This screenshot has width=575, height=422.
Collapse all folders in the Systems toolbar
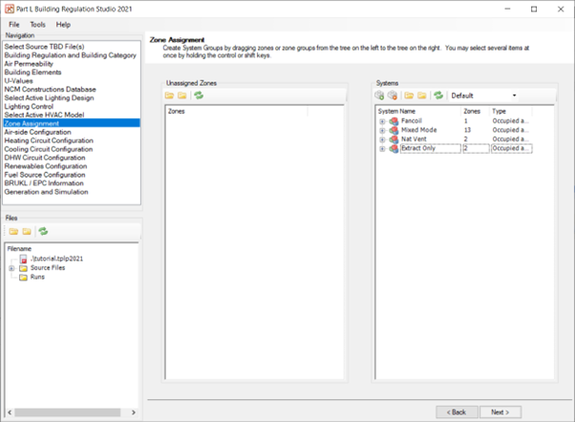[422, 95]
